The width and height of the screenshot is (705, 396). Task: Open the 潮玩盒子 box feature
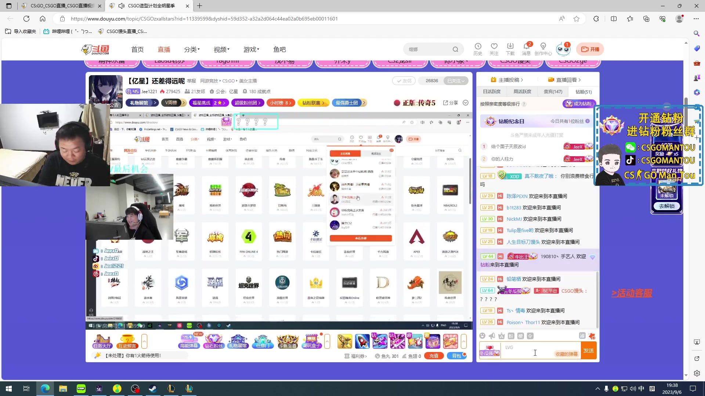[x=311, y=341]
